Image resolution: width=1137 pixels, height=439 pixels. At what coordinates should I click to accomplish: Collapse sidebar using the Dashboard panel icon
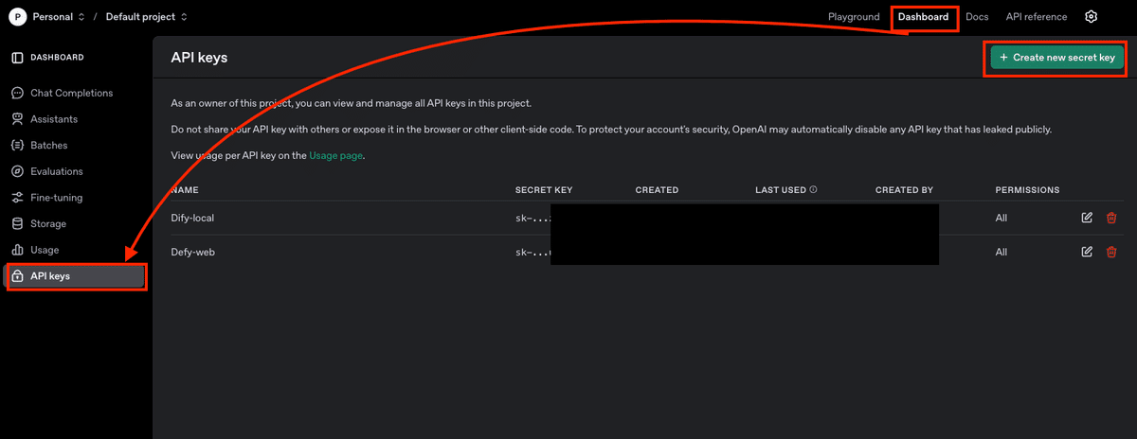click(17, 58)
